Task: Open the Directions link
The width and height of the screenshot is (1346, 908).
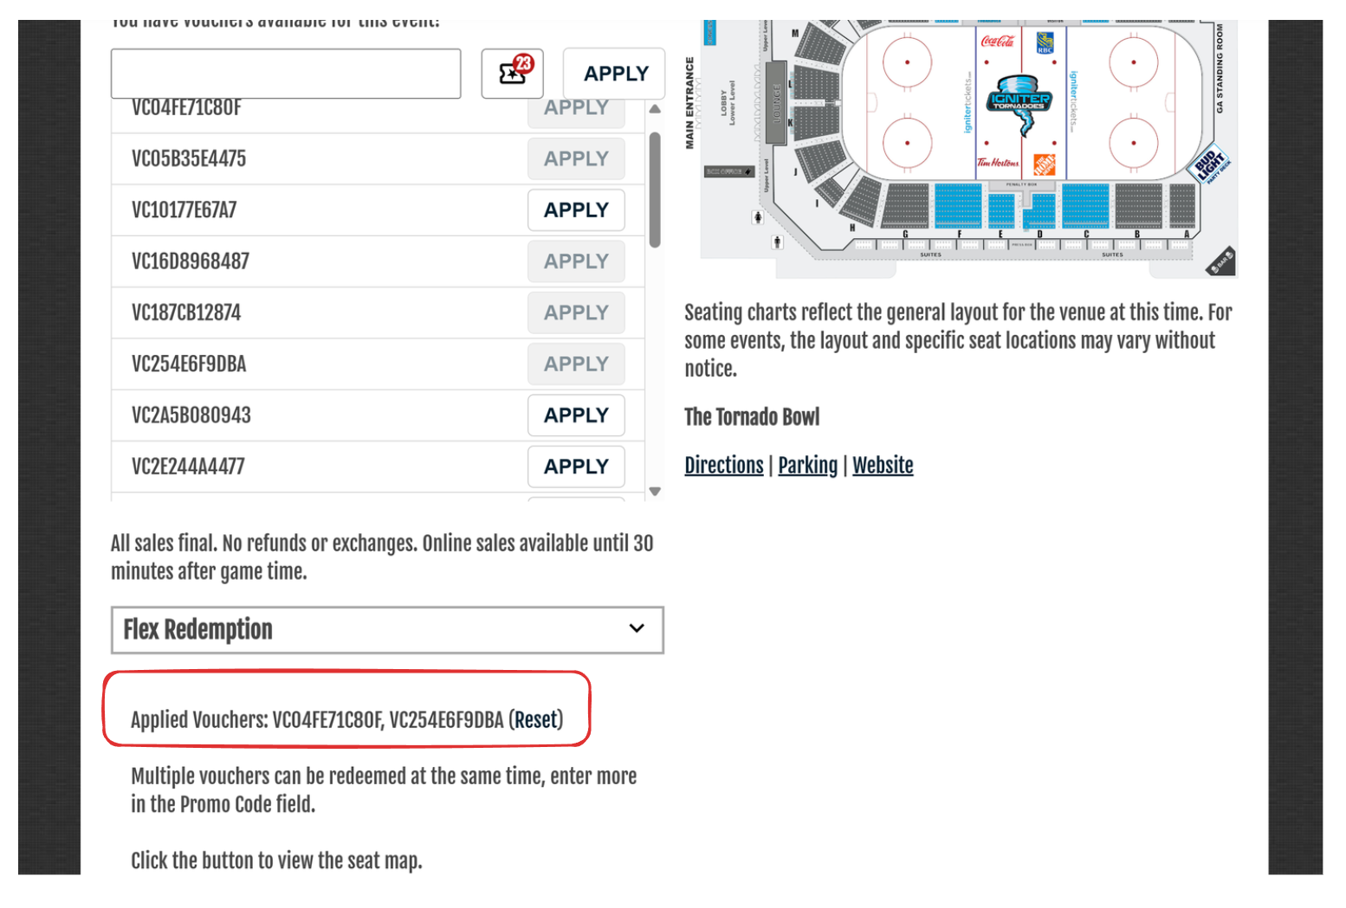Action: [724, 466]
